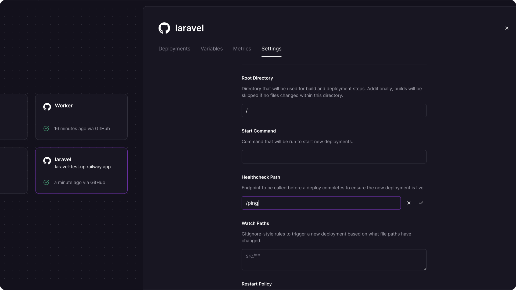Click the 'Directory that will be used' description

(x=332, y=92)
